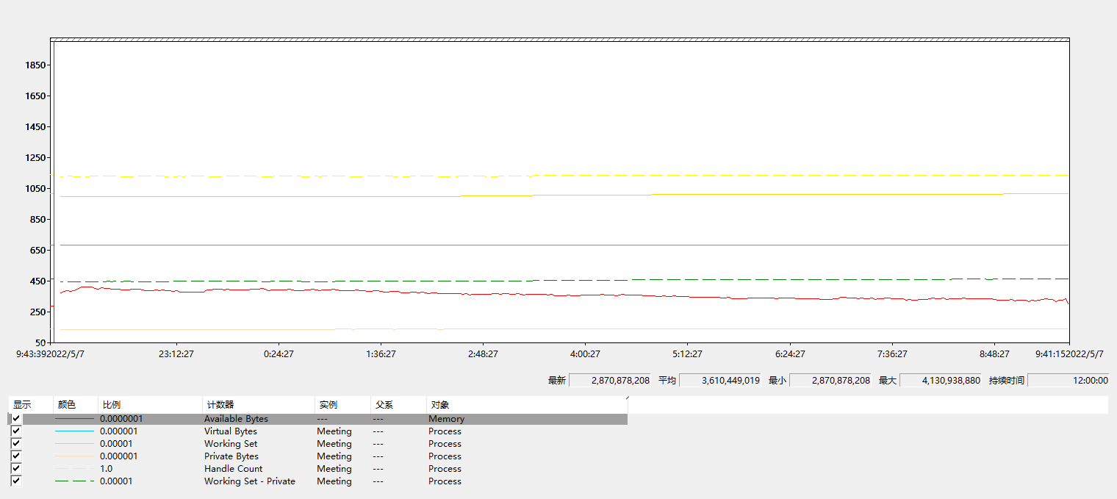
Task: Click the 最小 value field
Action: [830, 380]
